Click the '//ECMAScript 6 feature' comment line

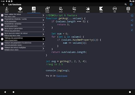click(x=61, y=15)
